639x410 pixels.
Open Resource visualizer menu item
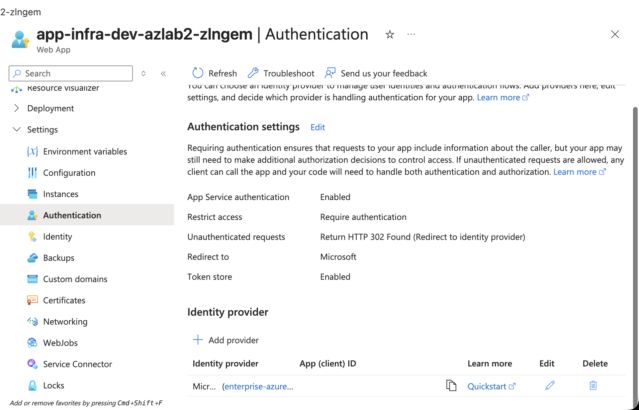63,88
